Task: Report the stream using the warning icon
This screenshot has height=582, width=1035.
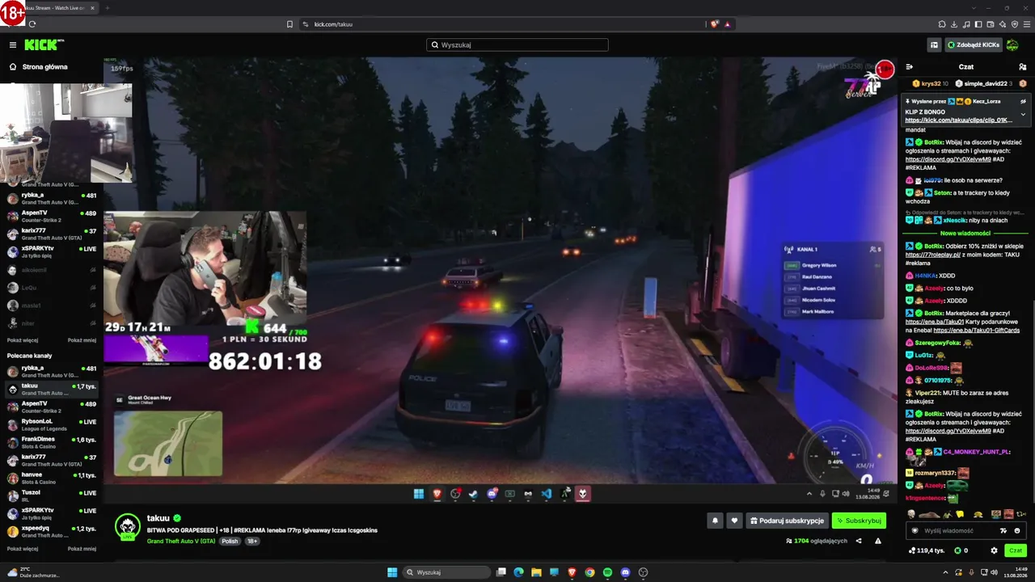Action: [x=878, y=541]
